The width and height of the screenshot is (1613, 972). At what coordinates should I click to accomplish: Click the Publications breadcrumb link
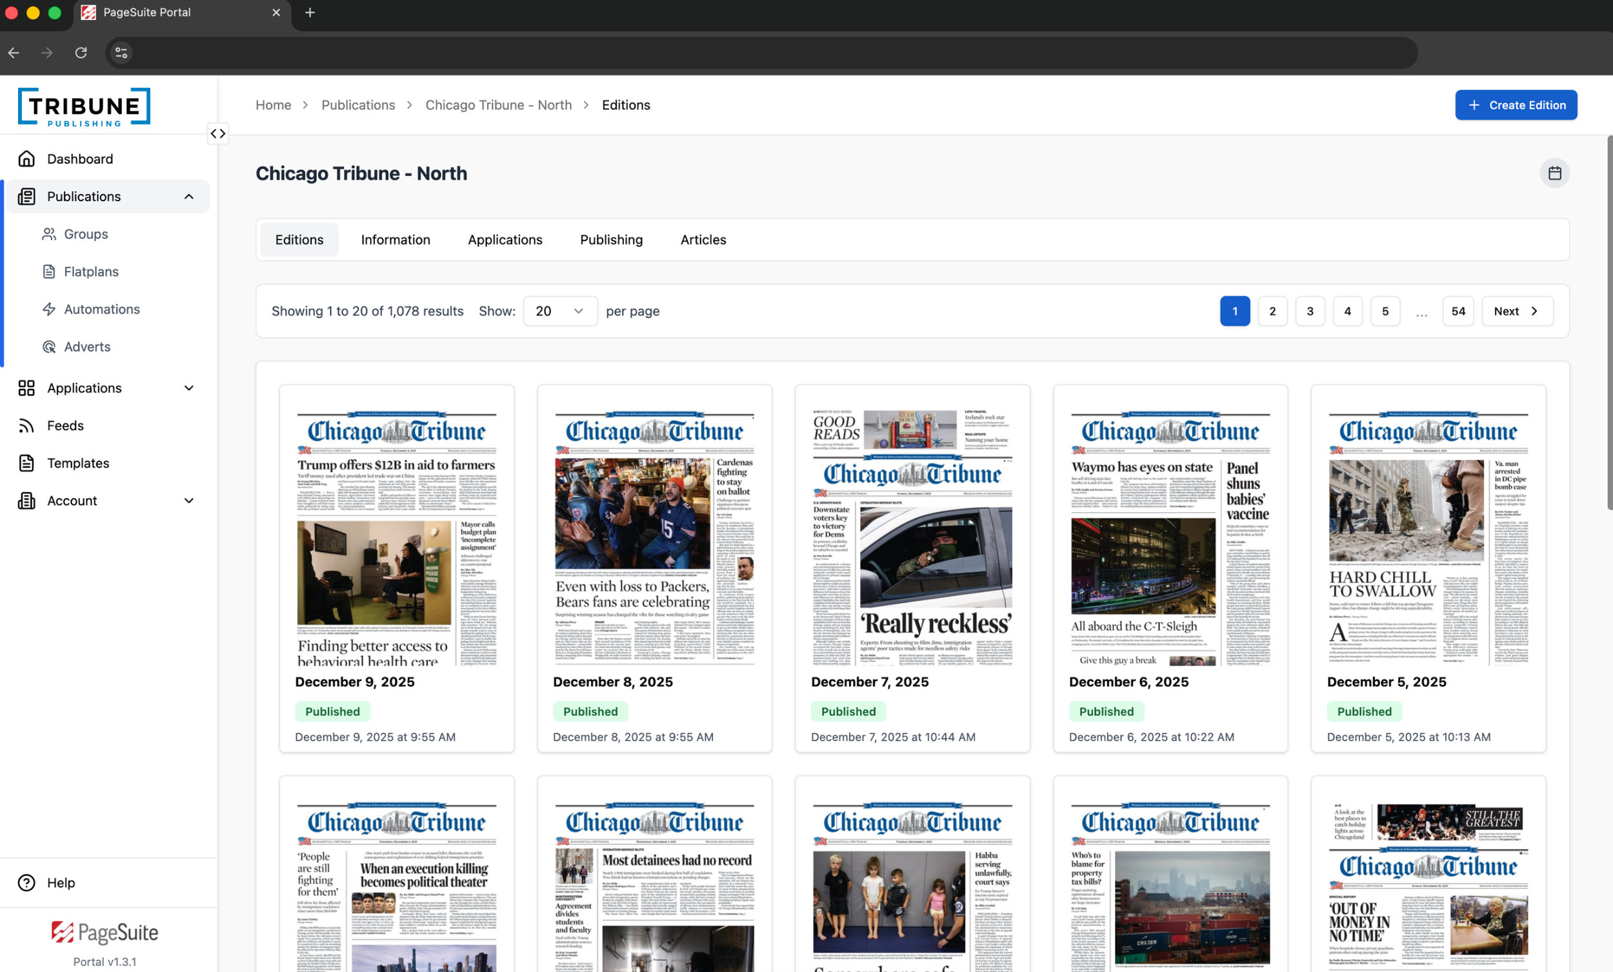pyautogui.click(x=358, y=104)
